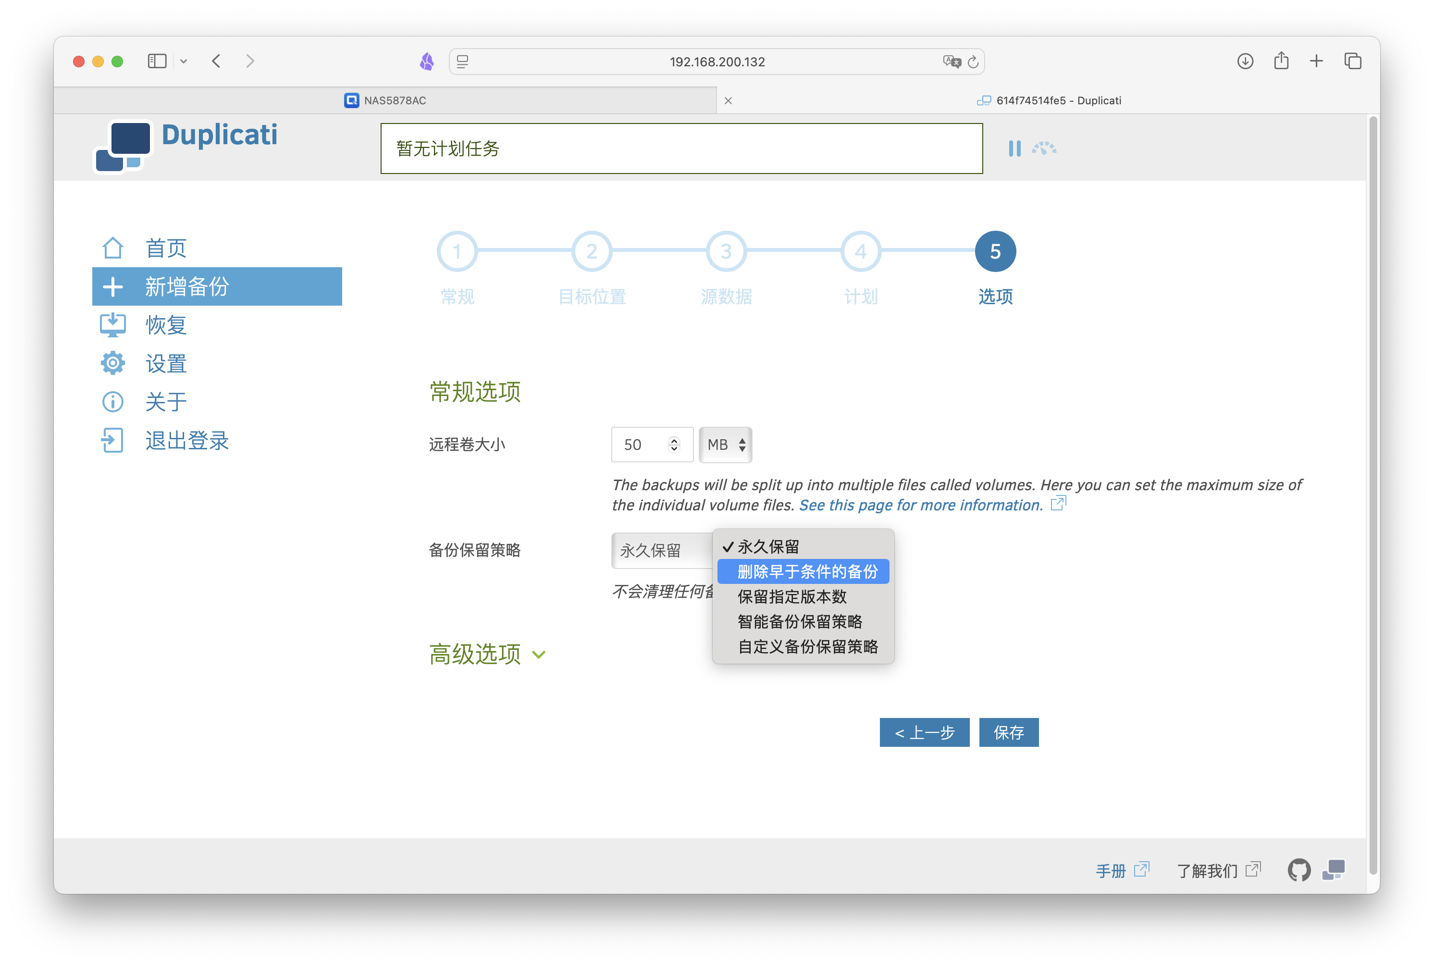Click the 关于 sidebar text
This screenshot has height=965, width=1434.
click(166, 402)
